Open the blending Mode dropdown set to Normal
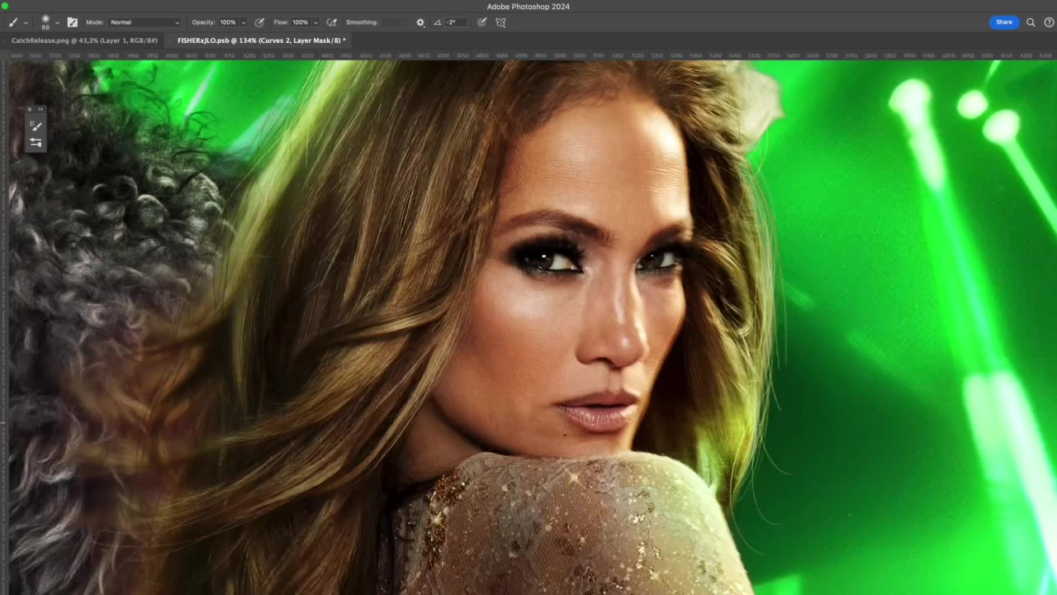1057x595 pixels. click(x=145, y=22)
